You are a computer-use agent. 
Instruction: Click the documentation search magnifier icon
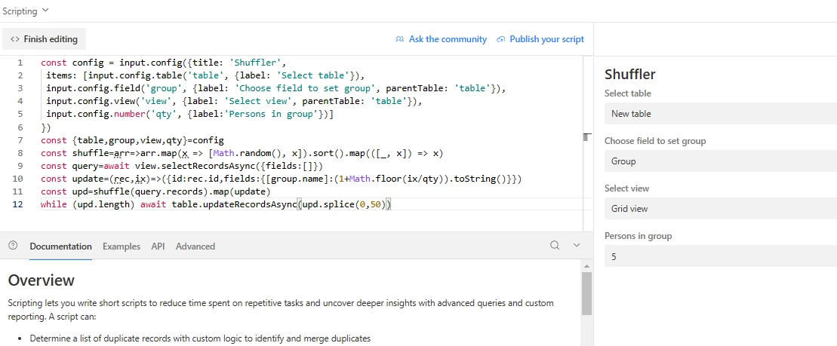(555, 245)
